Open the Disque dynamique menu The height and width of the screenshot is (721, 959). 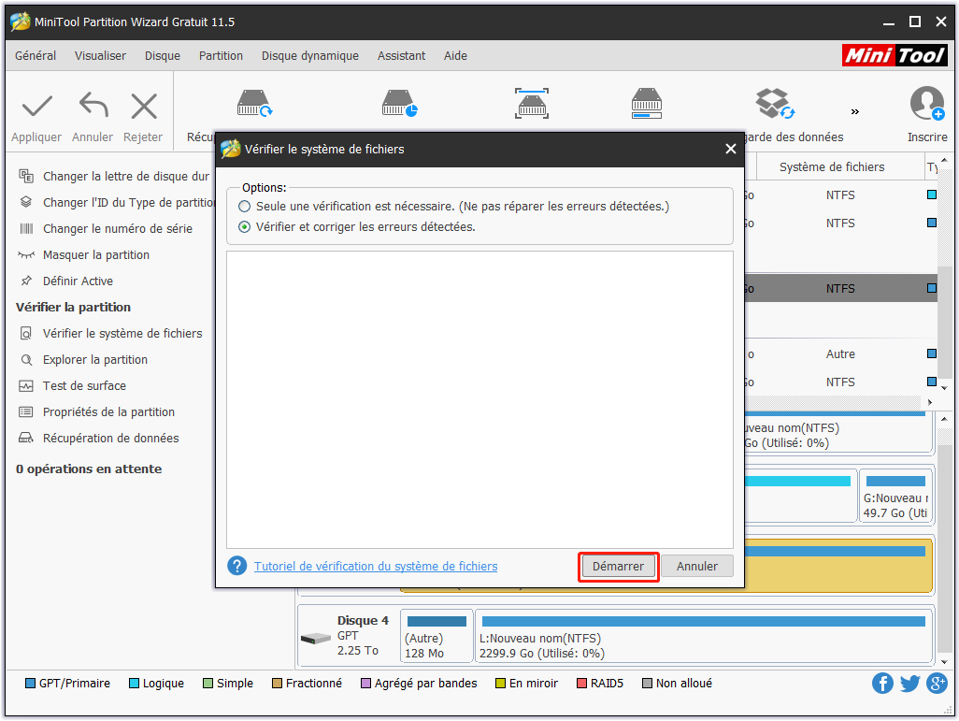[310, 56]
